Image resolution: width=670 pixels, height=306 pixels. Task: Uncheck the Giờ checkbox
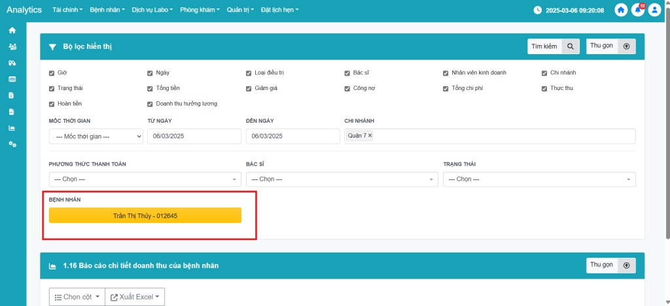click(52, 72)
